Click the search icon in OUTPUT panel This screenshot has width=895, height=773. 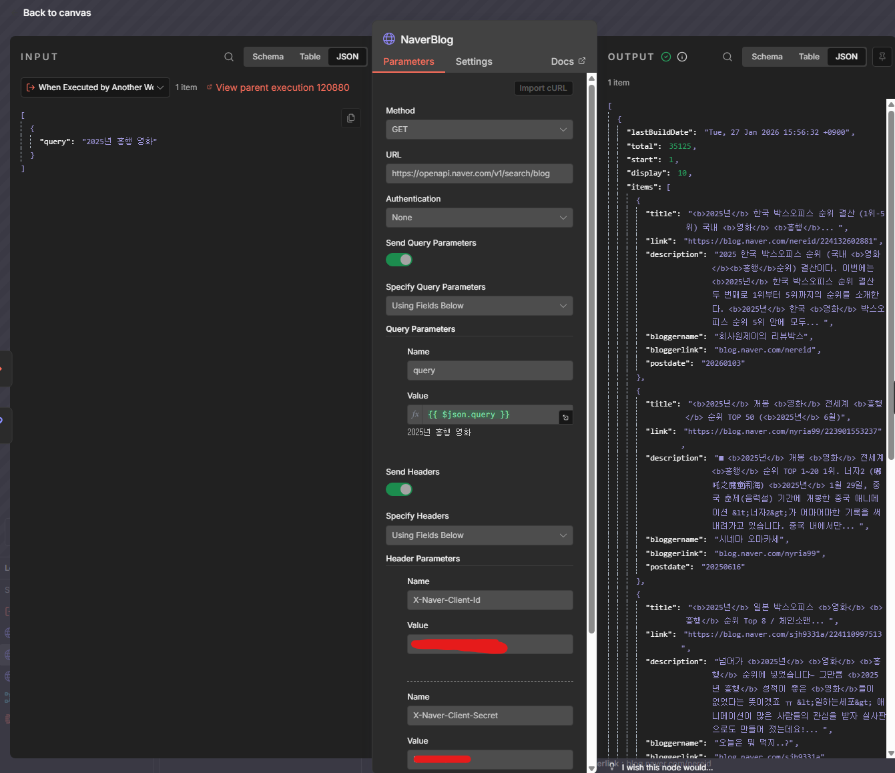tap(727, 57)
